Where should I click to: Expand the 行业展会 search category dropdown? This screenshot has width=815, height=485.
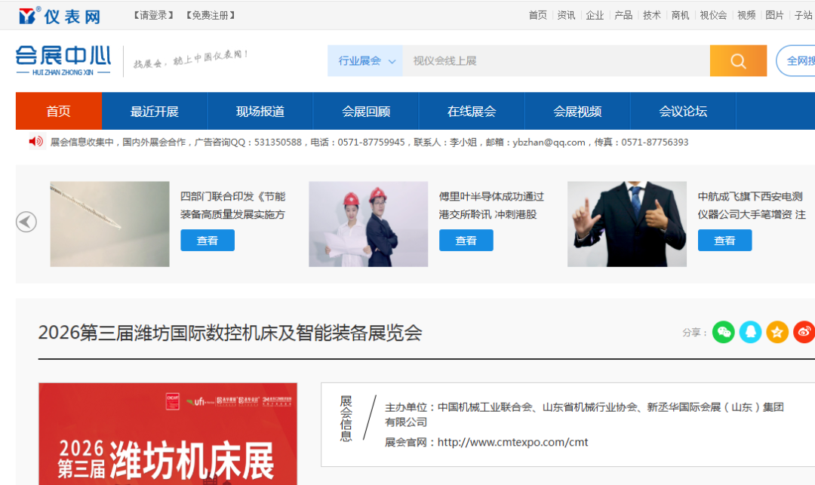point(365,61)
